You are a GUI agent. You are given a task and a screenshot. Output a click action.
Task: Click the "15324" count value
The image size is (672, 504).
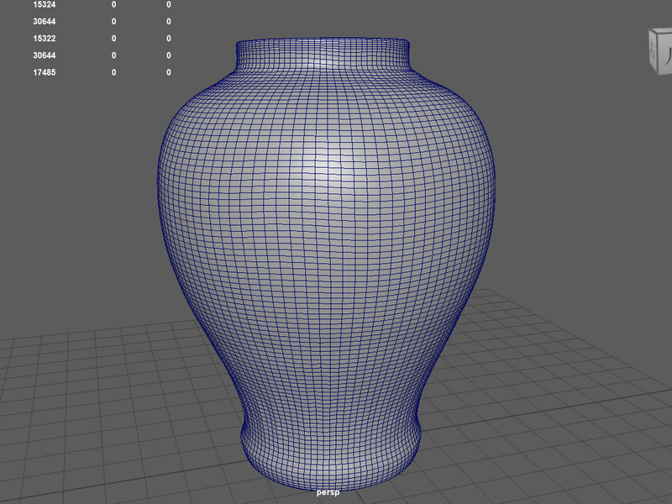pyautogui.click(x=45, y=5)
